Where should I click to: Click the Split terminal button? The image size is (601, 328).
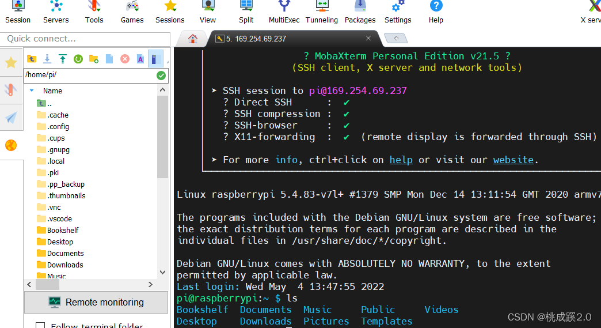point(246,13)
